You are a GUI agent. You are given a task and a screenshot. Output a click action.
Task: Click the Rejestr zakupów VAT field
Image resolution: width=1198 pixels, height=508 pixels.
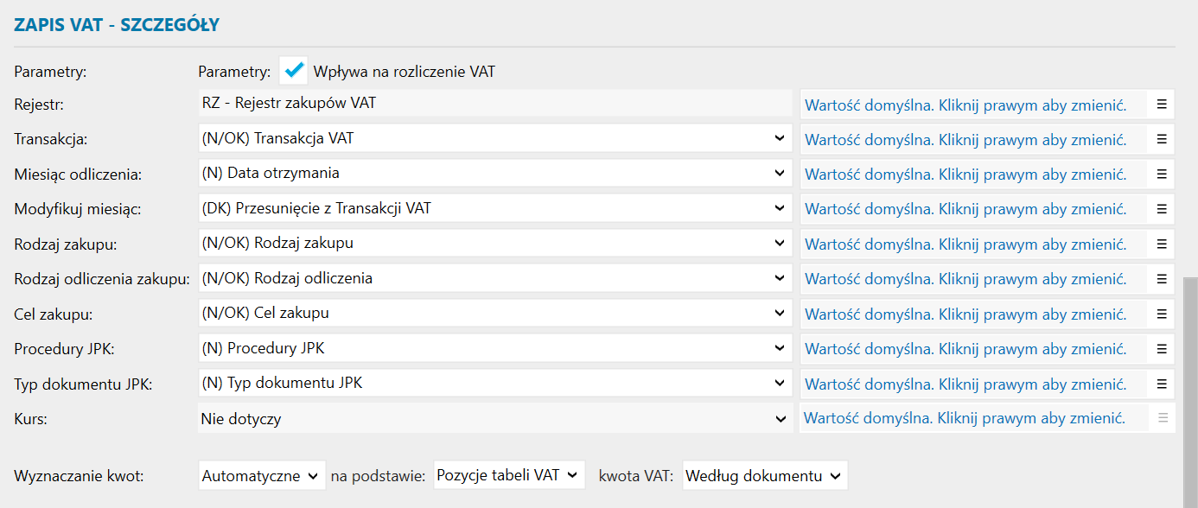pos(494,104)
